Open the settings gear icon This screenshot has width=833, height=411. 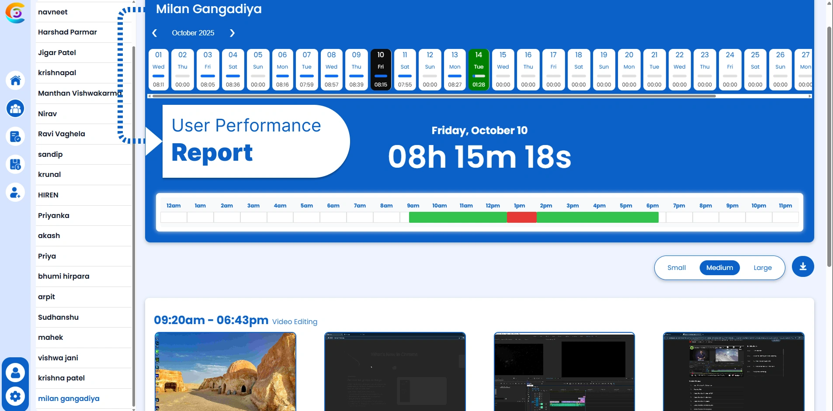(15, 396)
